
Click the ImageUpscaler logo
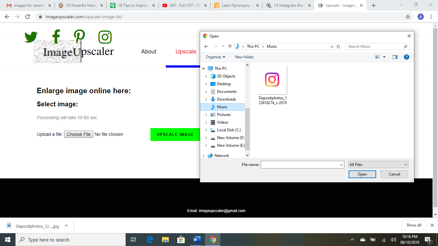pyautogui.click(x=74, y=52)
